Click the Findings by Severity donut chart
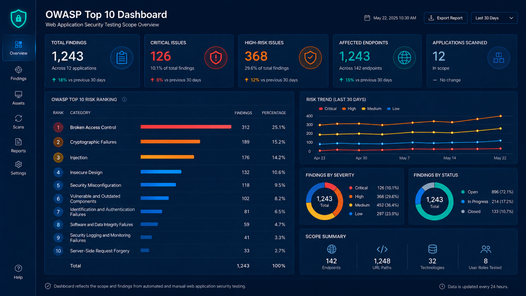526x296 pixels. click(x=324, y=201)
